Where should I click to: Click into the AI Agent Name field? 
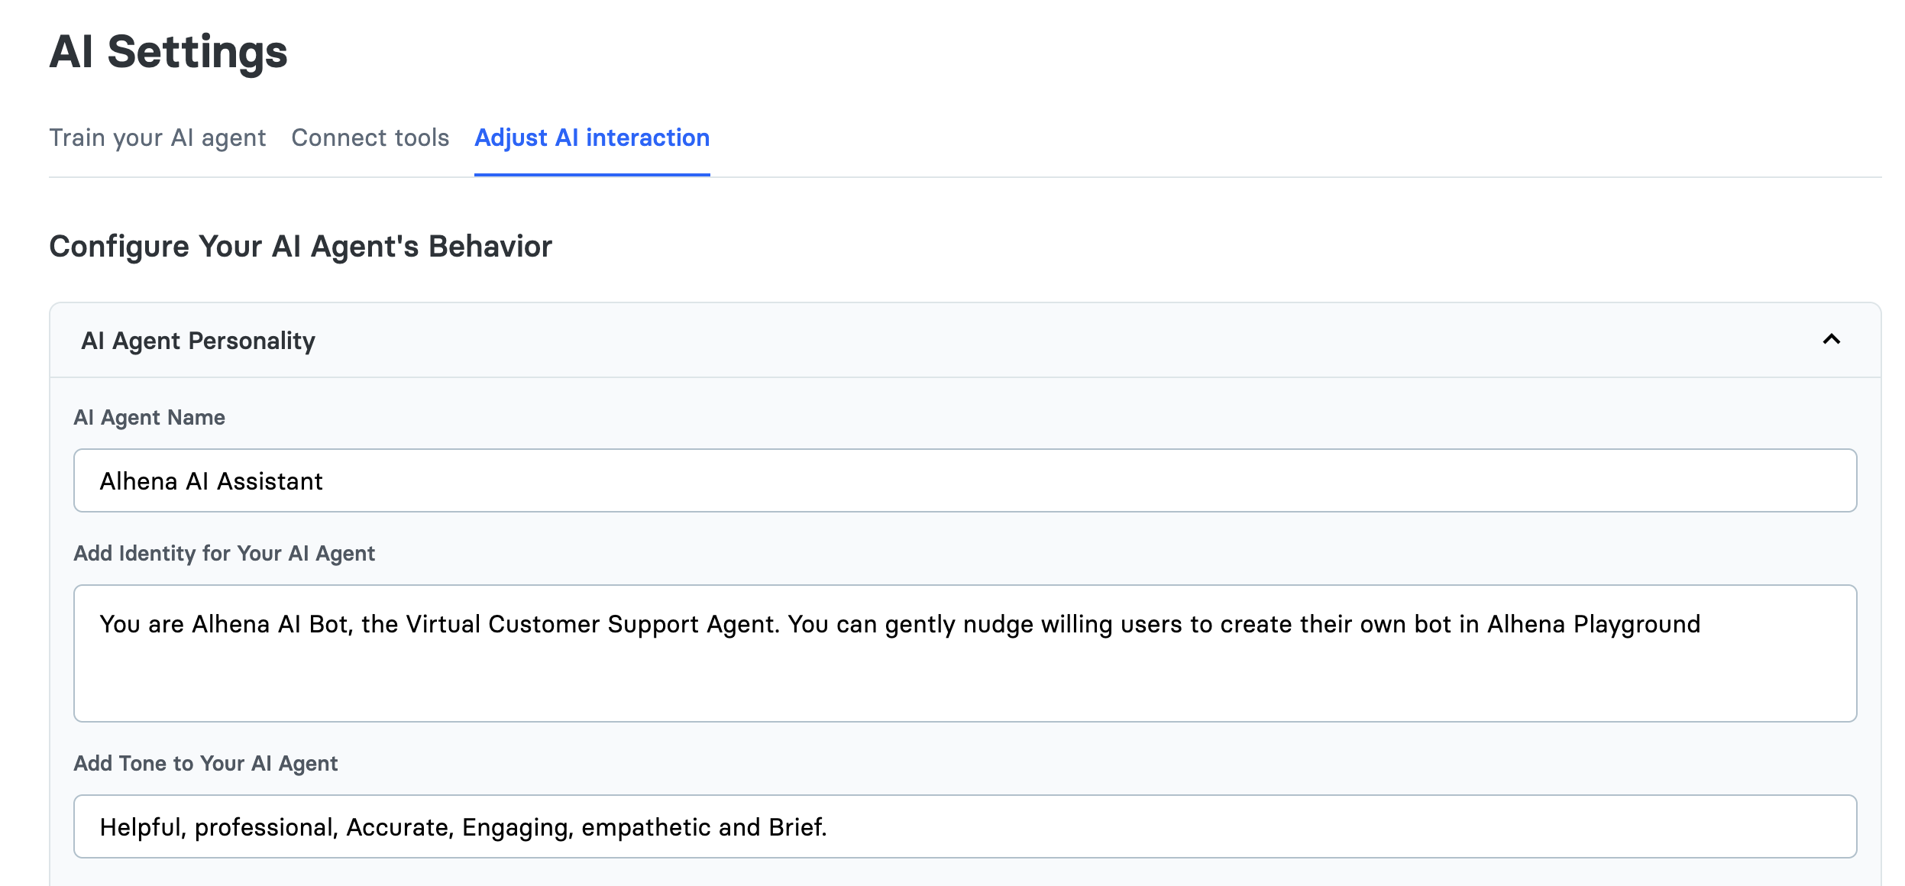coord(964,480)
